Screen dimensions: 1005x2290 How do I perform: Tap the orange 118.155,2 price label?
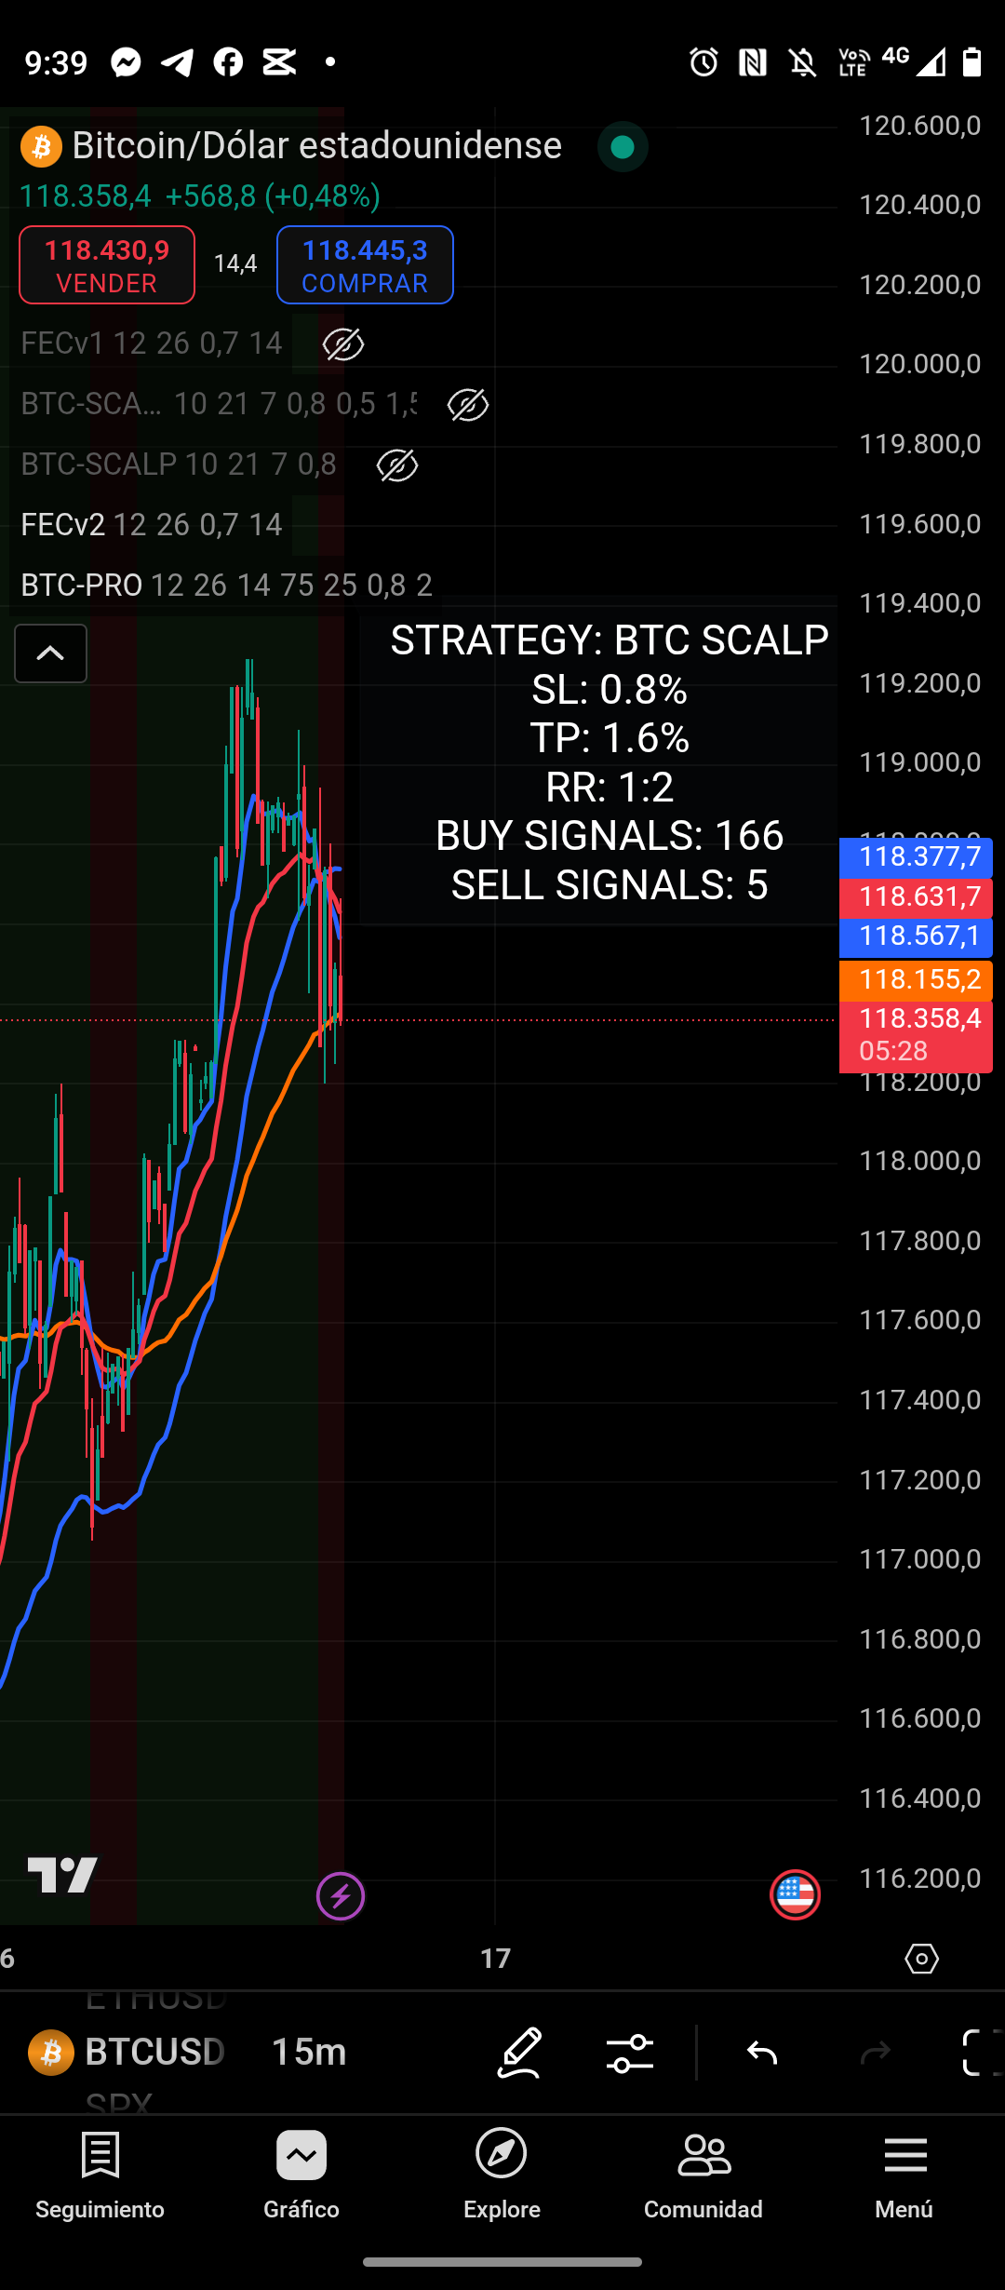click(916, 980)
